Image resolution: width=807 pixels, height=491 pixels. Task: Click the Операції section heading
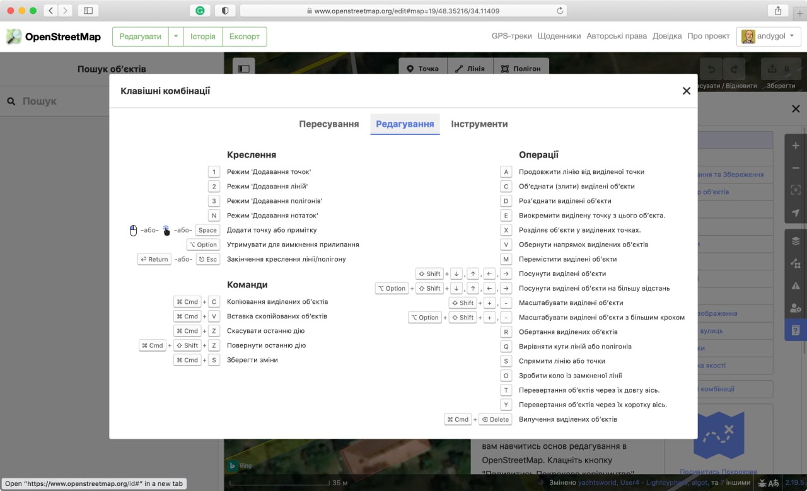pos(538,154)
